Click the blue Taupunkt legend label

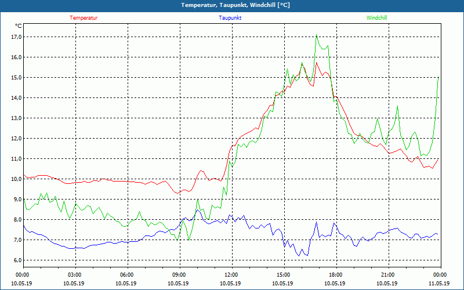230,18
